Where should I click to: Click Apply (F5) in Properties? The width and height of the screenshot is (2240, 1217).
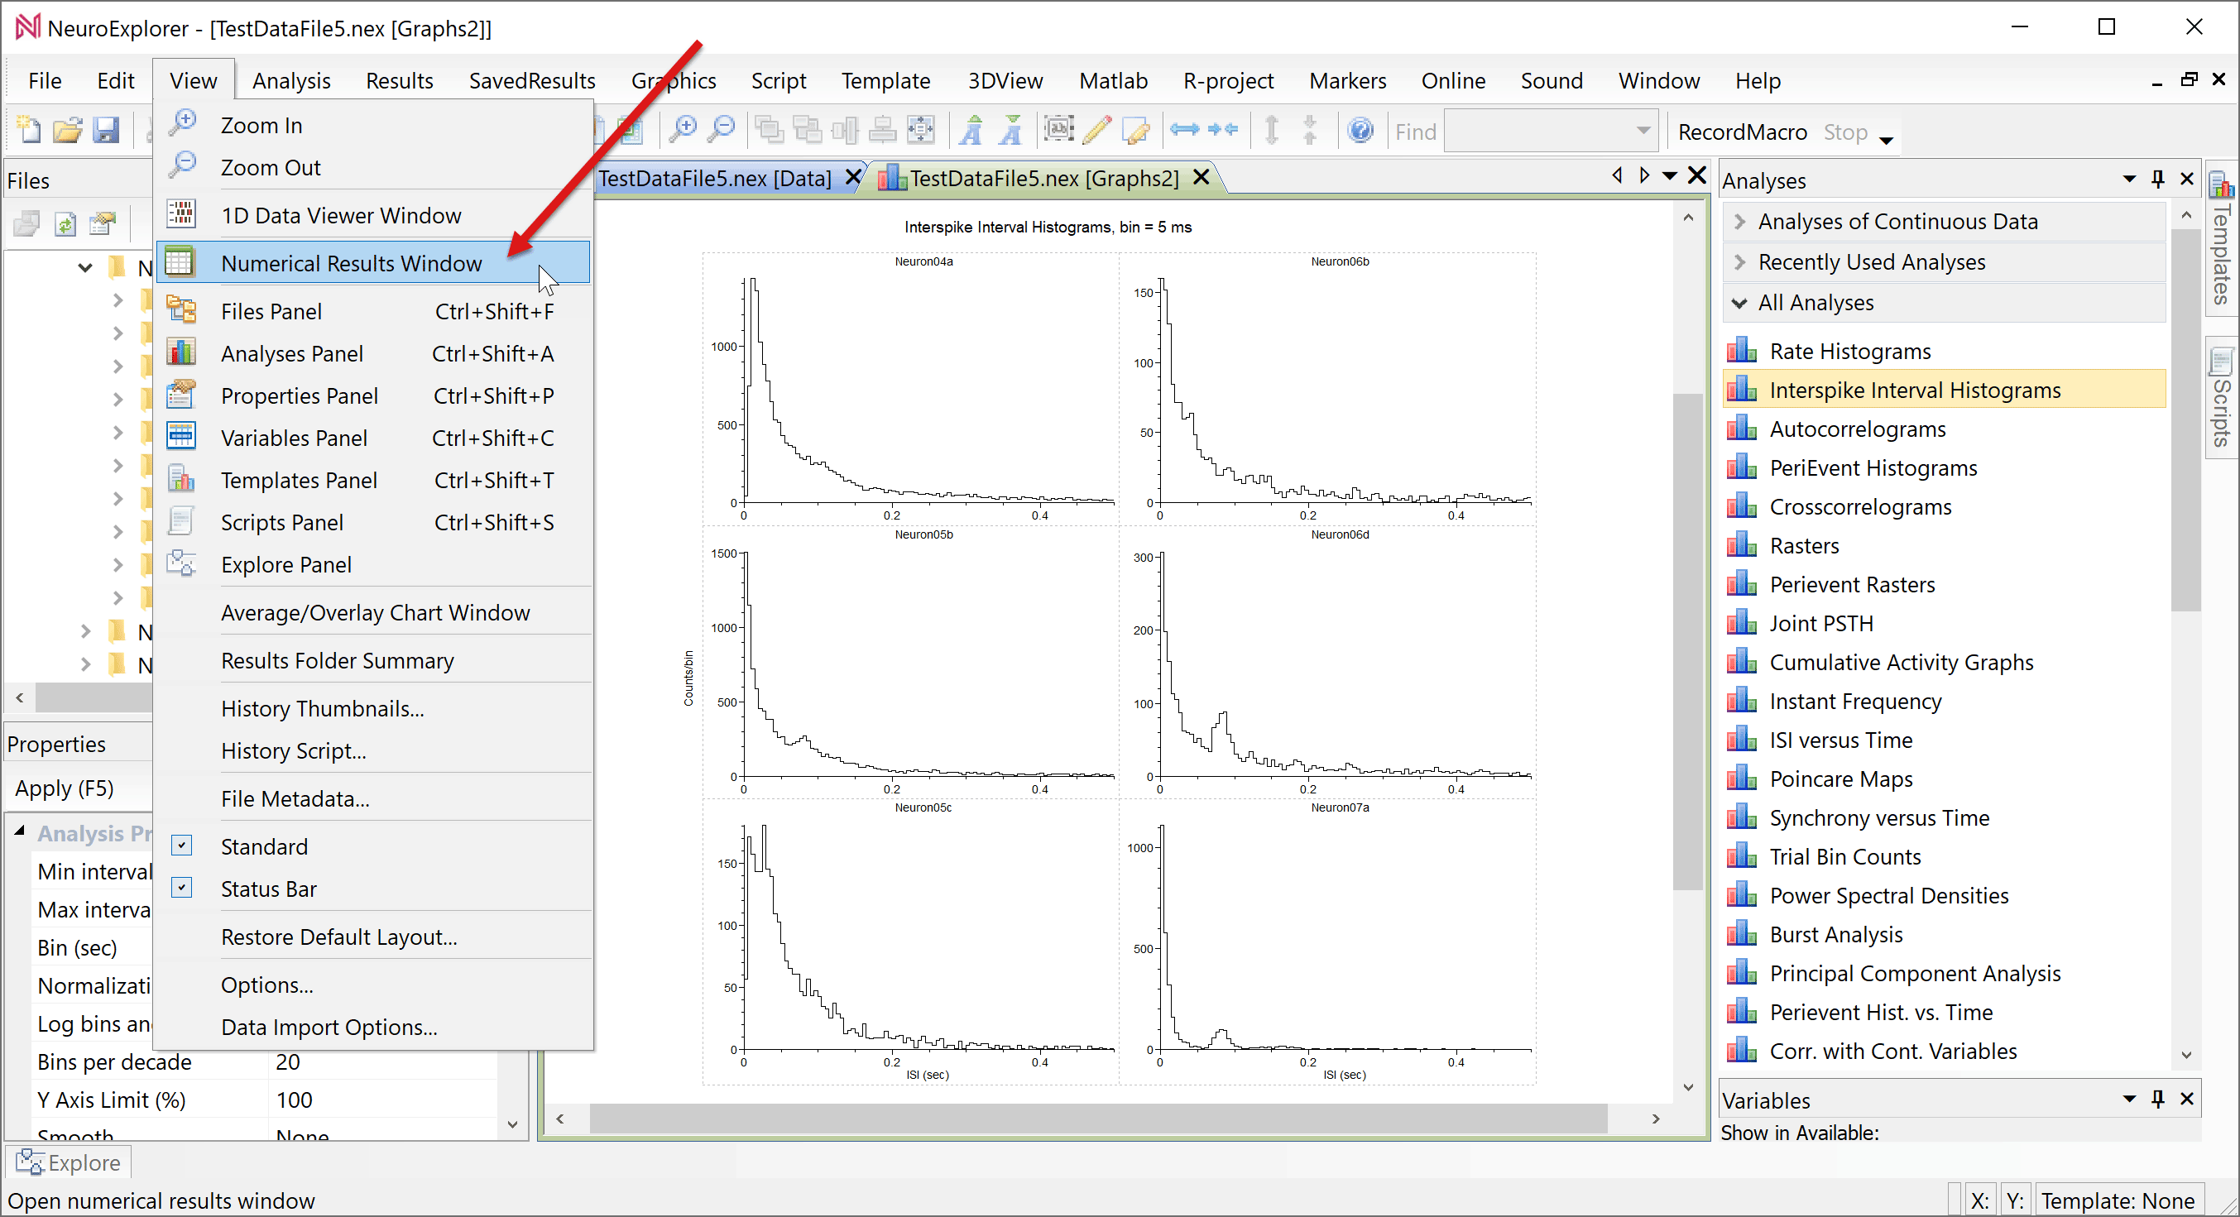pos(65,788)
